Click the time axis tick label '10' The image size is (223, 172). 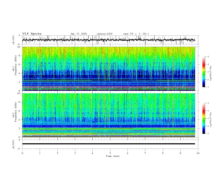point(198,153)
